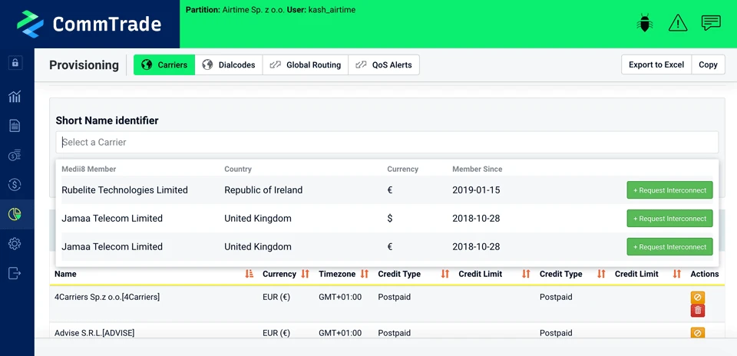This screenshot has width=737, height=356.
Task: Click the 2019-01-15 member since date
Action: (x=476, y=190)
